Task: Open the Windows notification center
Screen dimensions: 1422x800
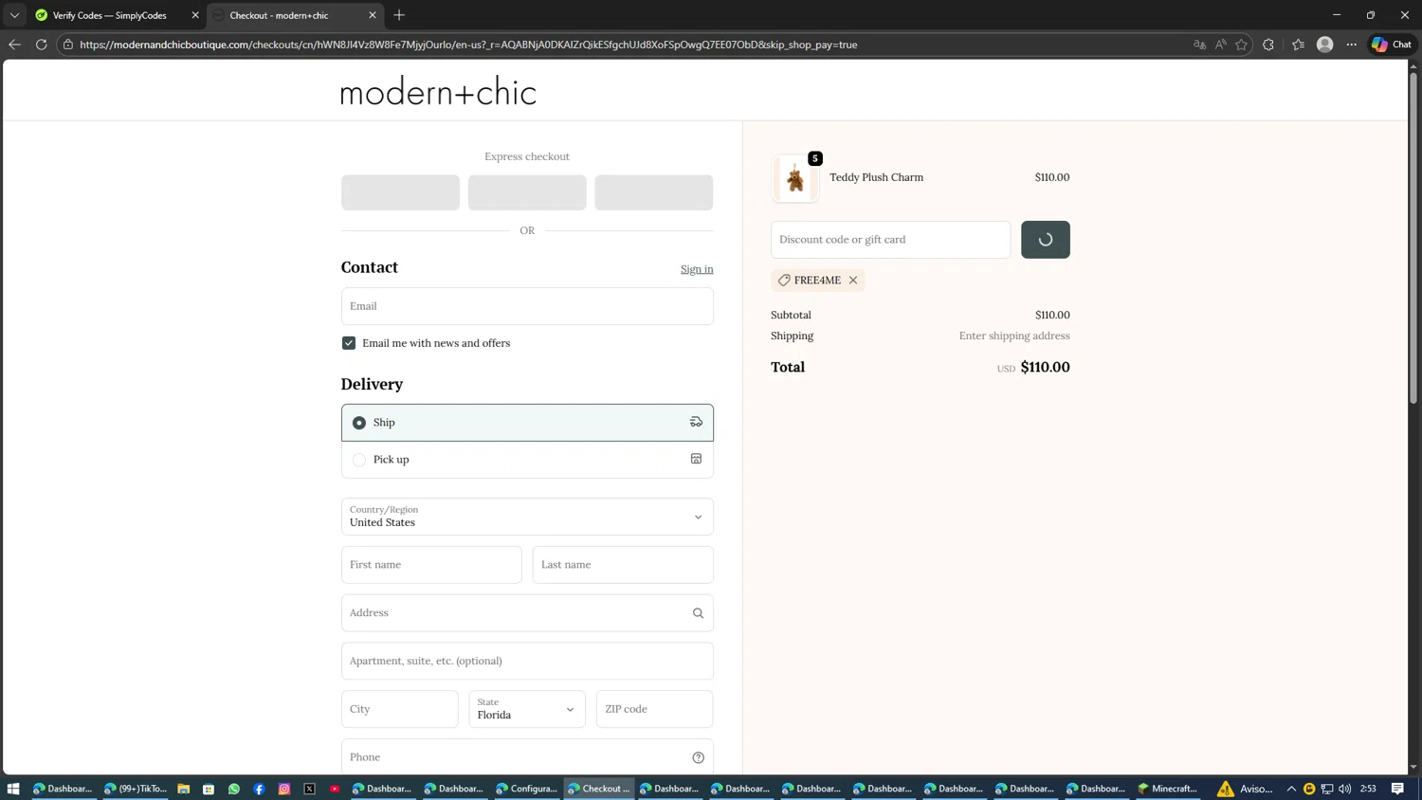Action: click(x=1397, y=789)
